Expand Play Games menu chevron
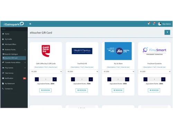The height and width of the screenshot is (129, 173). [x=25, y=68]
